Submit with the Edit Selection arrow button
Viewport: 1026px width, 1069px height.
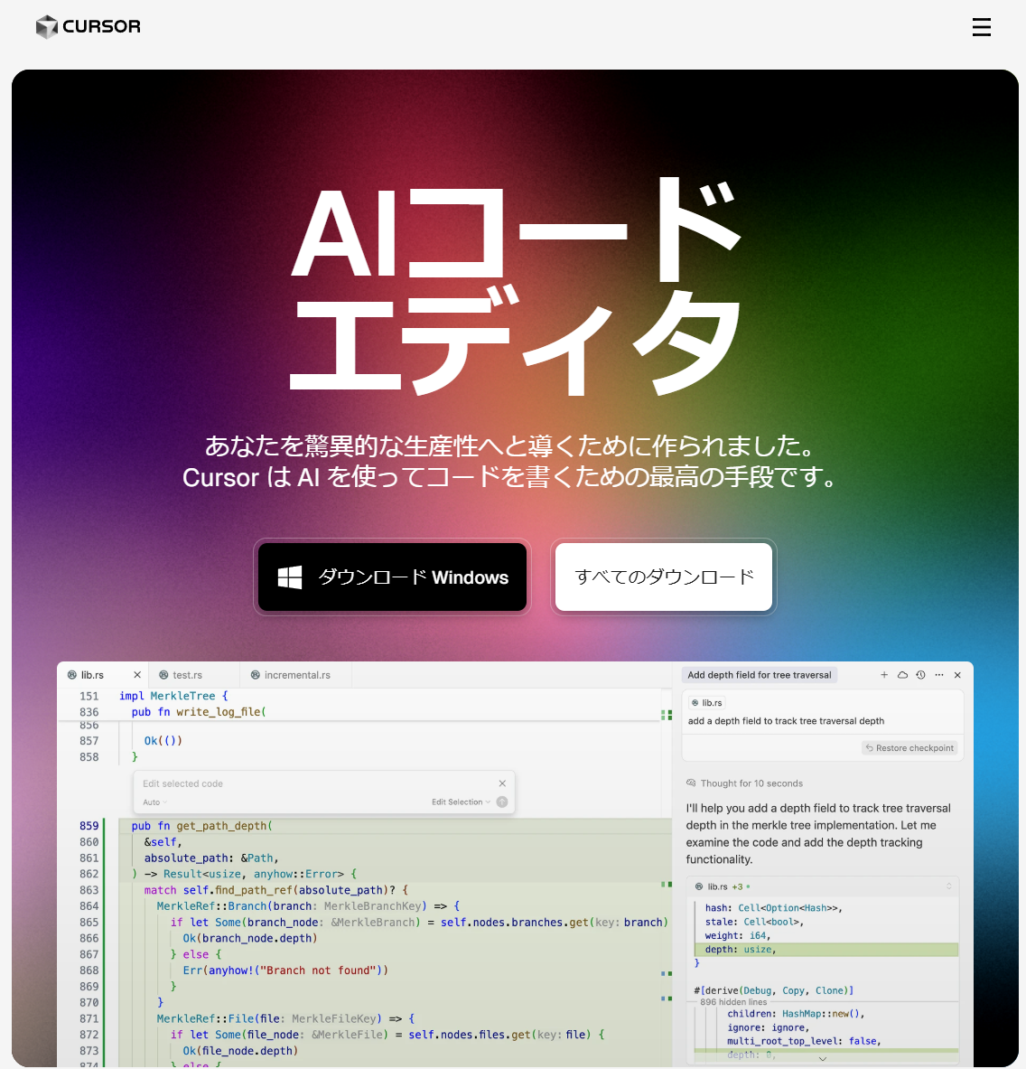[x=502, y=802]
